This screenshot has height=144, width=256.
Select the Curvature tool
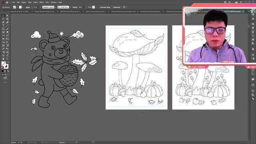[x=7, y=22]
